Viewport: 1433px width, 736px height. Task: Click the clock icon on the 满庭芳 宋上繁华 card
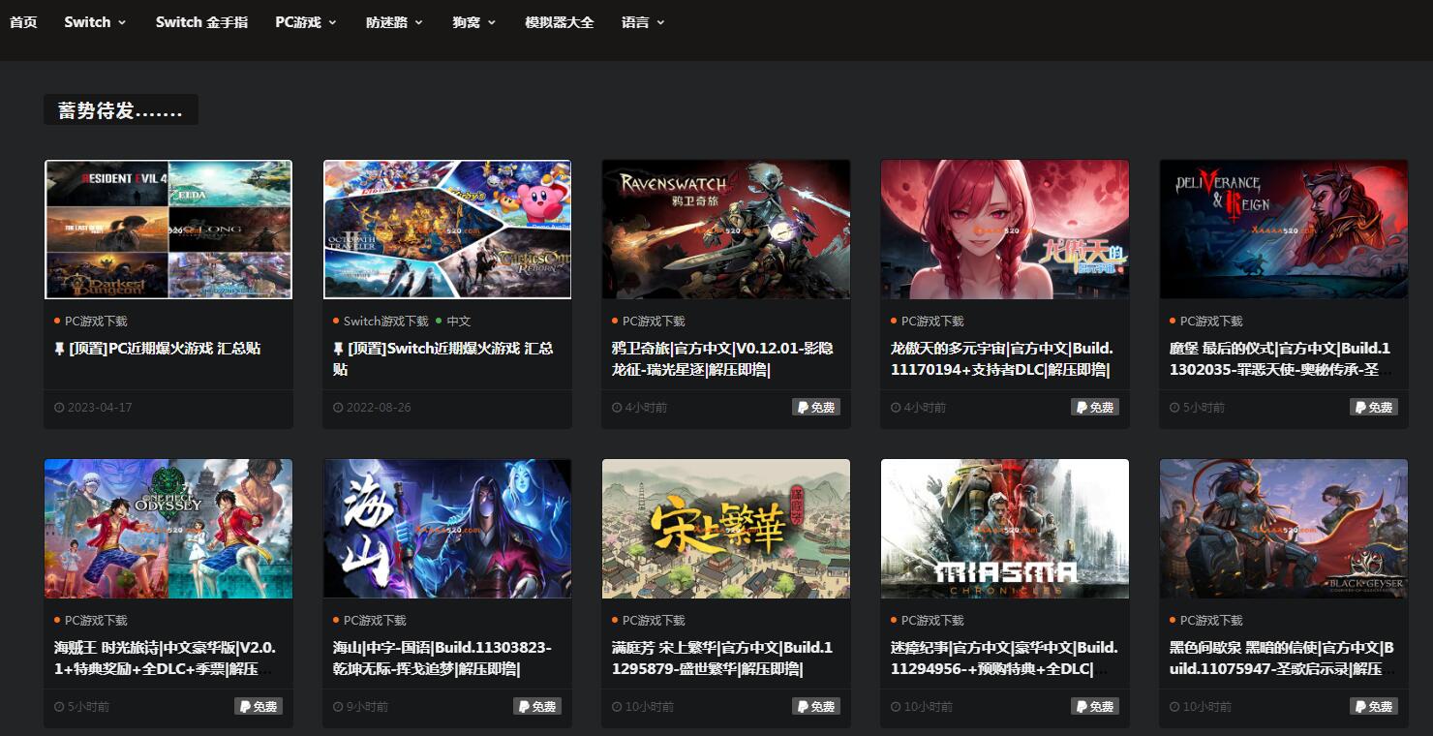(617, 707)
